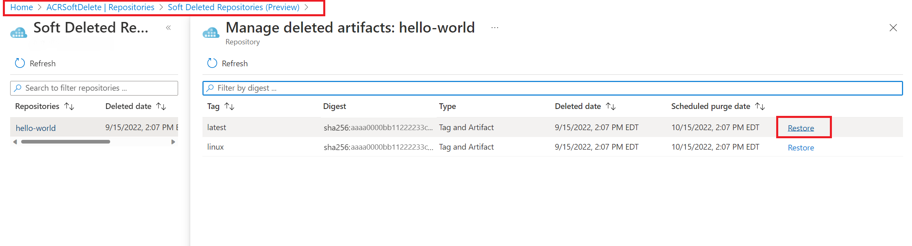The width and height of the screenshot is (912, 246).
Task: Select the linux tag cell
Action: [215, 147]
